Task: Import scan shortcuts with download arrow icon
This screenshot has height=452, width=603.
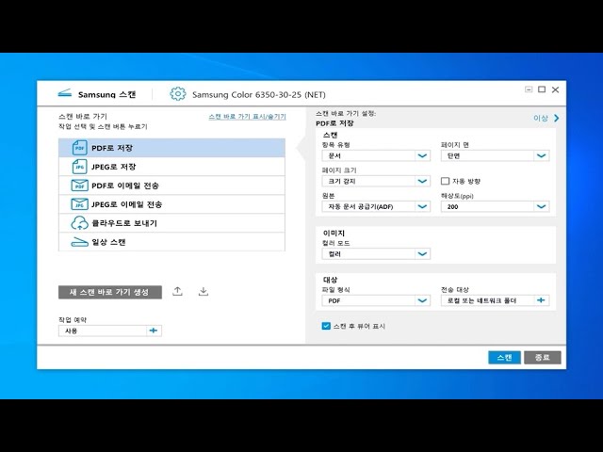Action: 204,291
